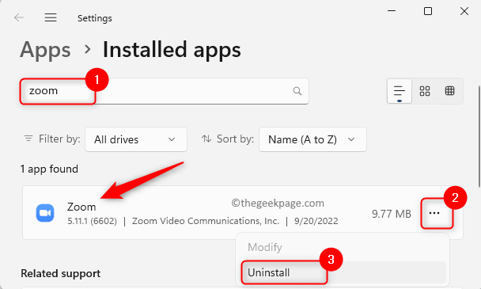
Task: Click the Zoom app icon
Action: 45,213
